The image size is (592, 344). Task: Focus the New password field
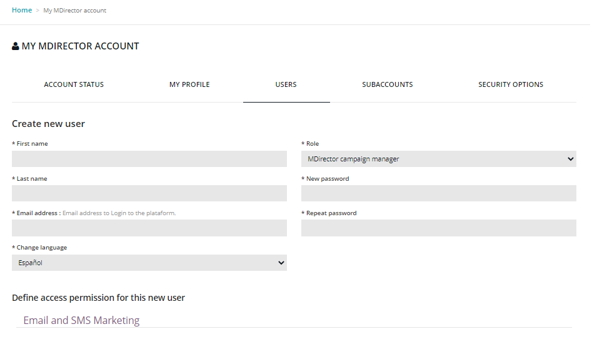[x=438, y=193]
